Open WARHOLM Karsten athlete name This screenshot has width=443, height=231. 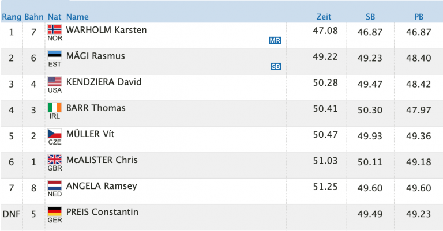pos(106,30)
